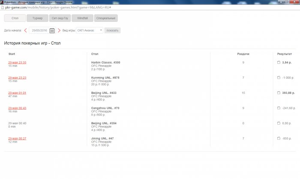Open the 29 мая 23:33 session link

17,63
